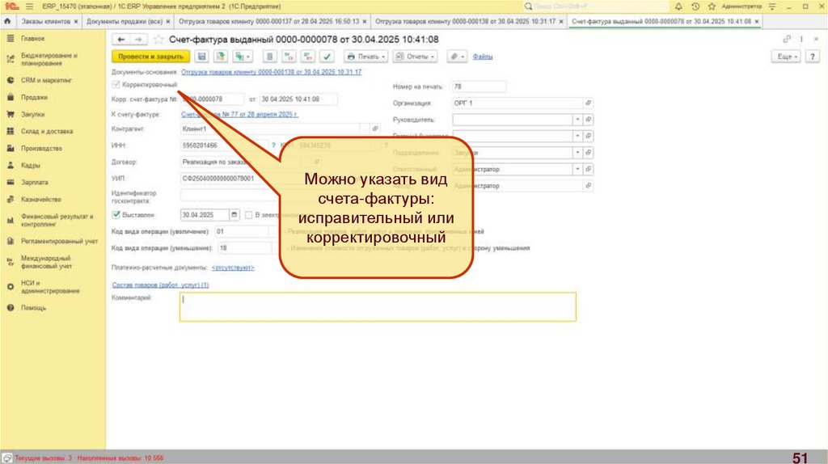Expand Подразделение dropdown arrow

coord(577,153)
